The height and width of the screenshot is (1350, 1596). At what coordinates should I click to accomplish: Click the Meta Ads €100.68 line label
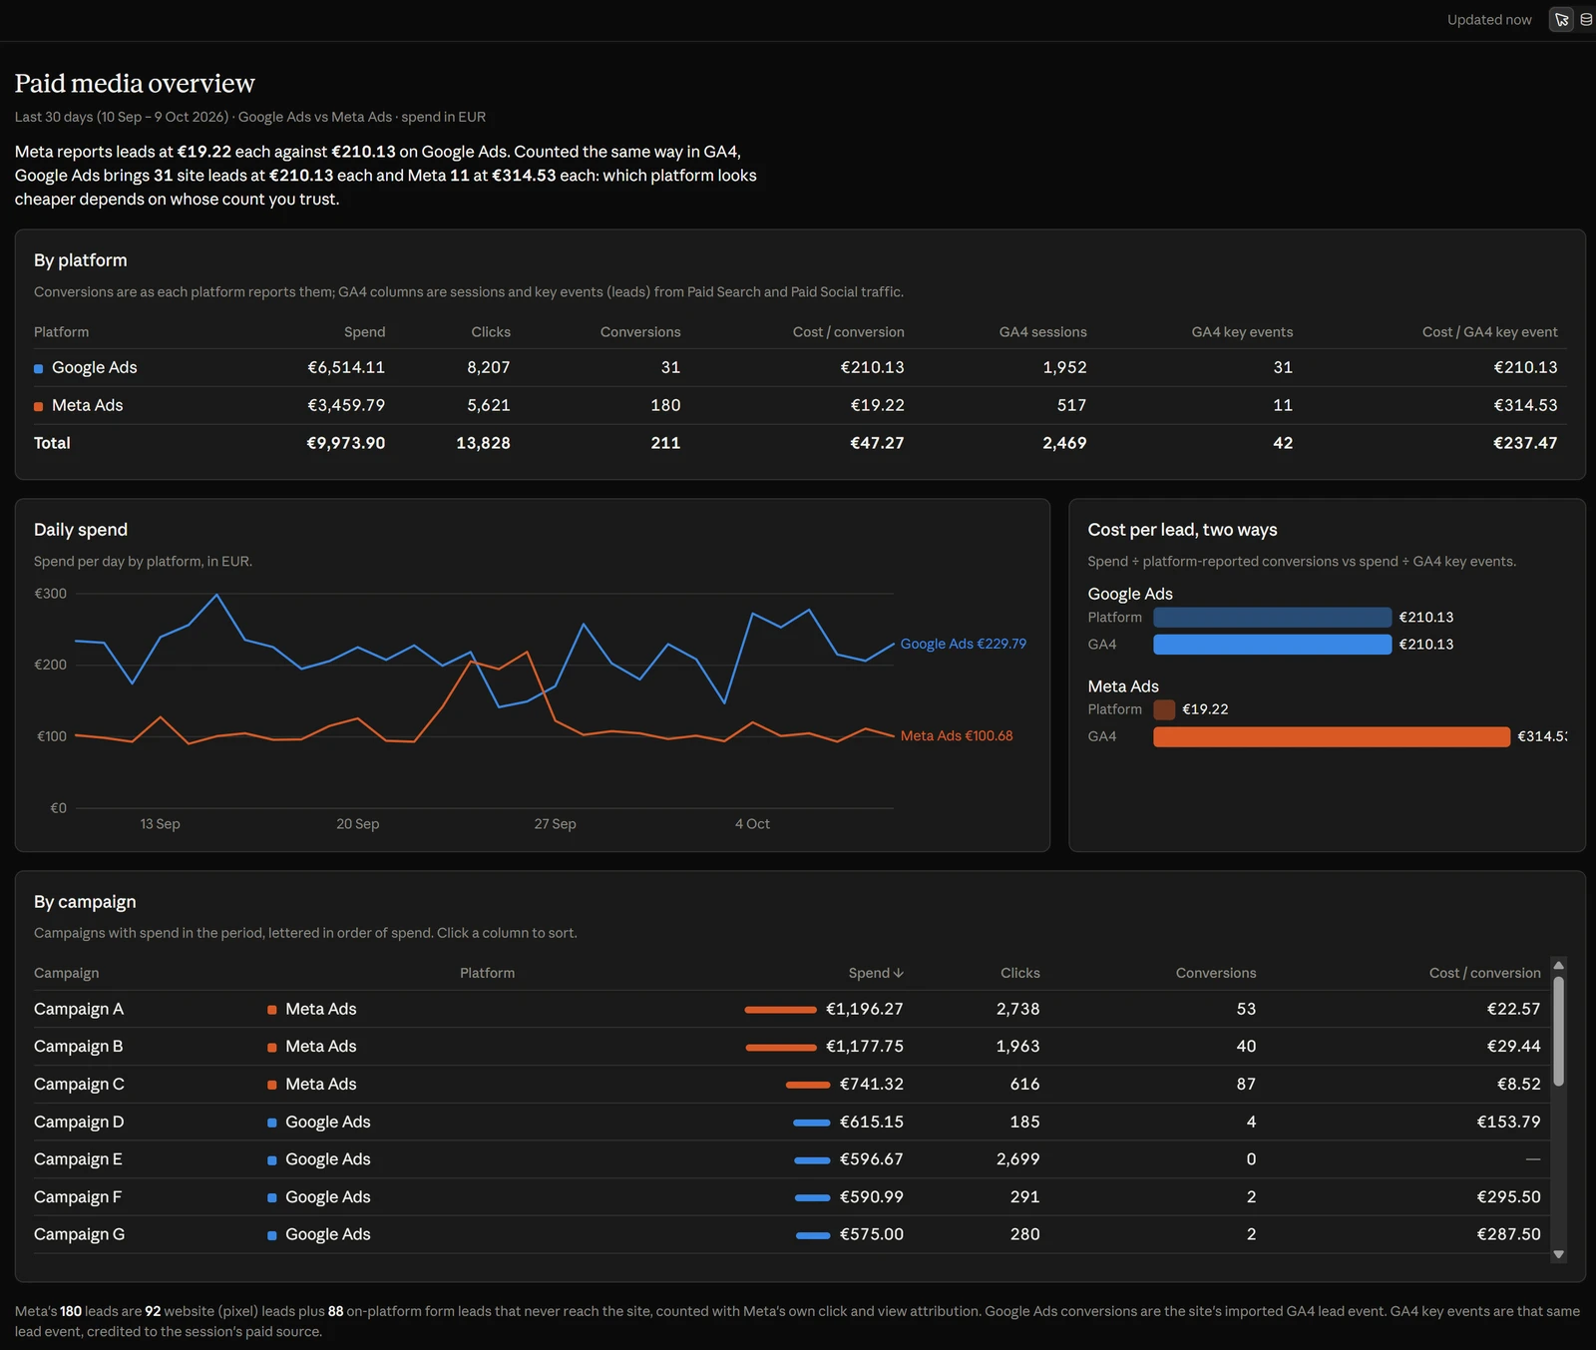click(957, 735)
